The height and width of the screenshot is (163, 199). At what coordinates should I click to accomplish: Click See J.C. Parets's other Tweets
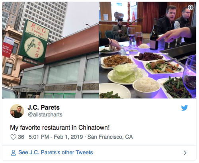pyautogui.click(x=56, y=153)
